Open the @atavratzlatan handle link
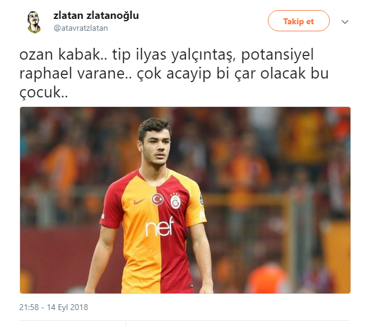 (81, 28)
